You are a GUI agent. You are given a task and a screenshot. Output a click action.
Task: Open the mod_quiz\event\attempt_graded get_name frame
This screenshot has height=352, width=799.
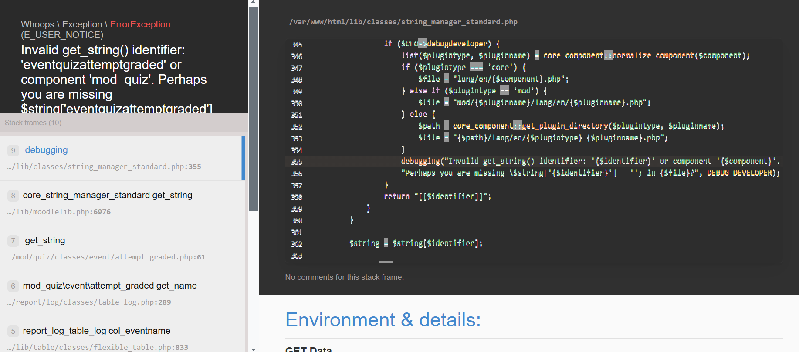[122, 293]
